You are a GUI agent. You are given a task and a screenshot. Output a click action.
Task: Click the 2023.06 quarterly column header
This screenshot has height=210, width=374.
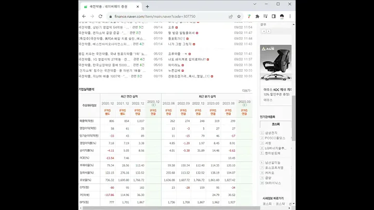click(x=229, y=103)
